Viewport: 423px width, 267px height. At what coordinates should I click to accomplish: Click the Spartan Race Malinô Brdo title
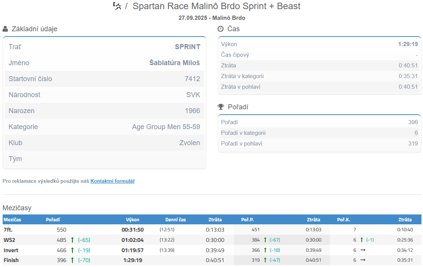216,6
